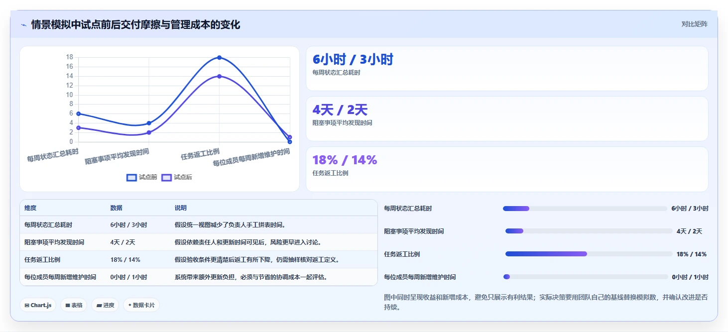Toggle the 试点后 legend swatch
Image resolution: width=728 pixels, height=332 pixels.
coord(167,177)
